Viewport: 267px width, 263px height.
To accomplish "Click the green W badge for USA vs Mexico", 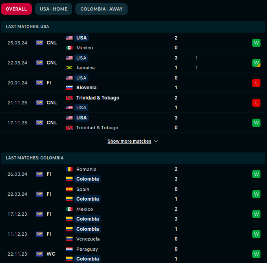I will (x=256, y=43).
